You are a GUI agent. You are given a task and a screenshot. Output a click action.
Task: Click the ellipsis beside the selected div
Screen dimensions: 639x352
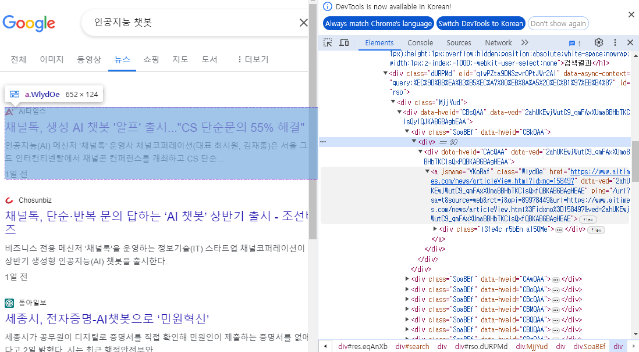pos(323,142)
